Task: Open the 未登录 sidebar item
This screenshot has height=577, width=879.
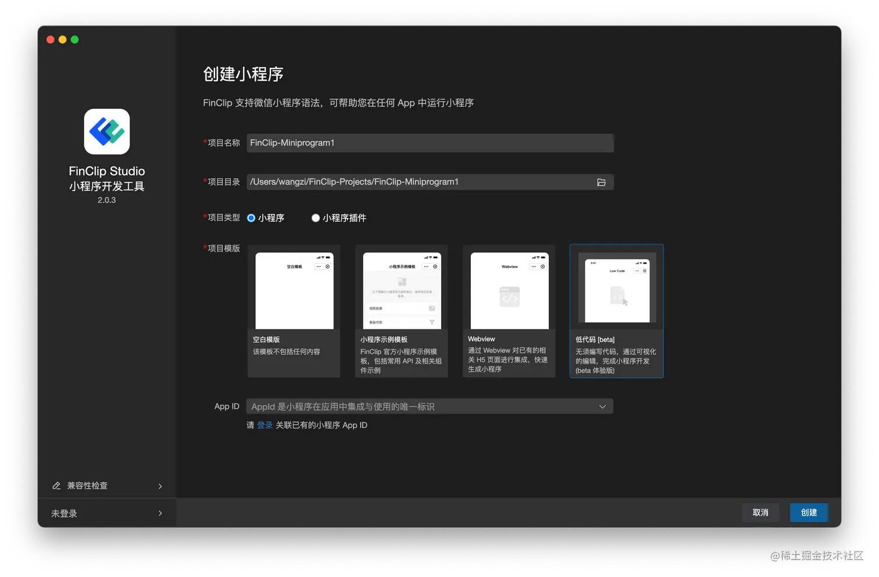Action: (107, 514)
